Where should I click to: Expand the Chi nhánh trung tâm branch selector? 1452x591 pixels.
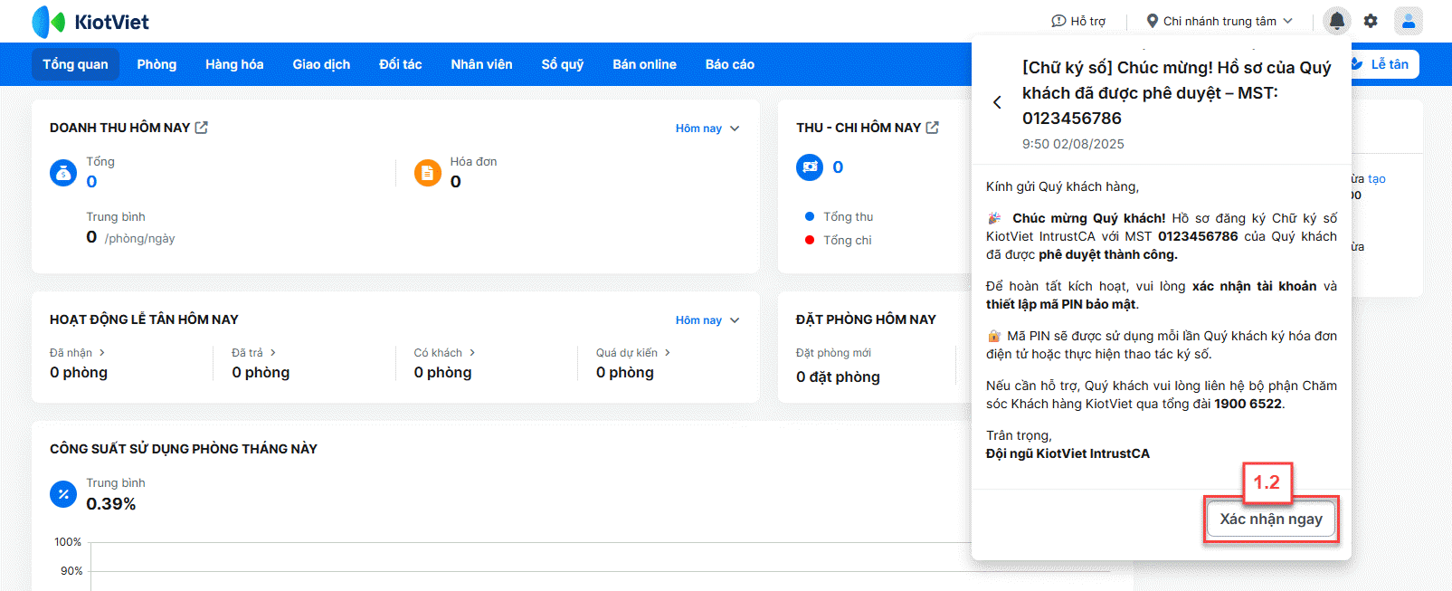pos(1219,21)
